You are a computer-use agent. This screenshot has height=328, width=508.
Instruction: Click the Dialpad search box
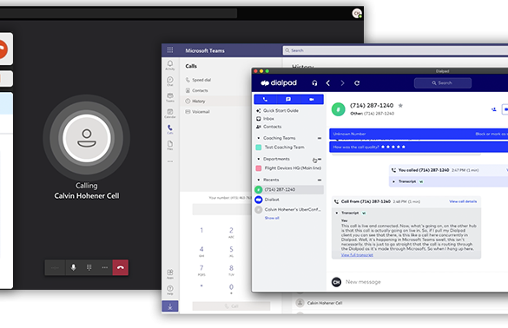[x=443, y=83]
